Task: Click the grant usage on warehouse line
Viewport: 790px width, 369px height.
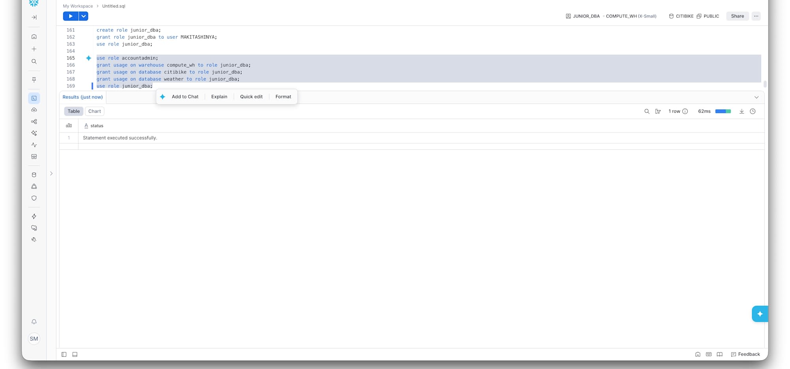Action: [174, 65]
